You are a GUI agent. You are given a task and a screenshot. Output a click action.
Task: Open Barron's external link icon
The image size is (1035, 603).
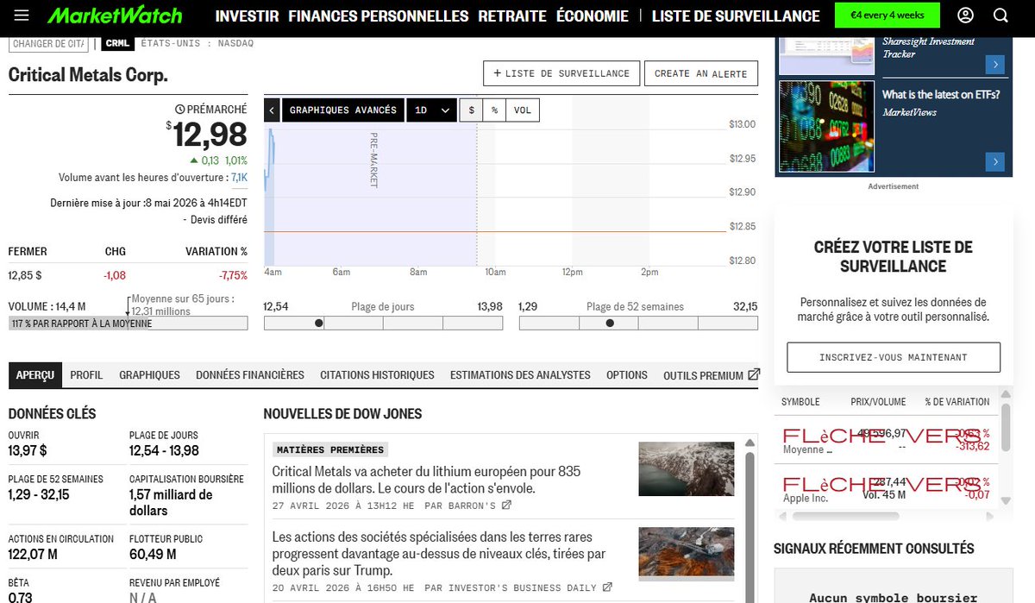click(x=507, y=506)
